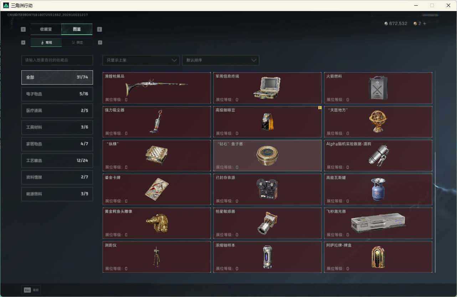457x297 pixels.
Task: Click the Esc 返回 back button
Action: 31,290
